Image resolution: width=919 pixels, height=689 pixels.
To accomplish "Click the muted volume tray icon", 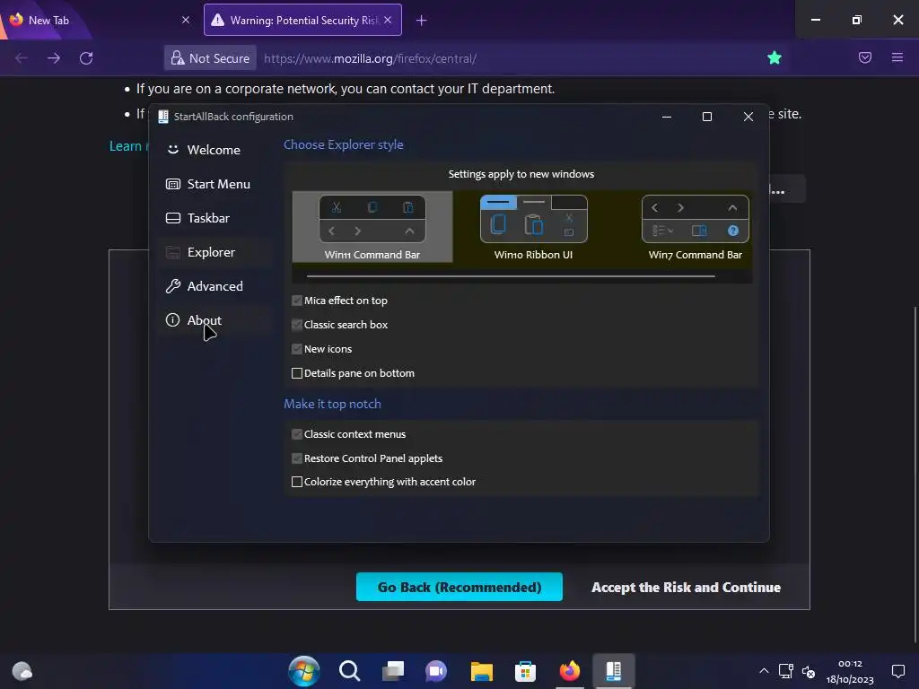I will point(809,671).
